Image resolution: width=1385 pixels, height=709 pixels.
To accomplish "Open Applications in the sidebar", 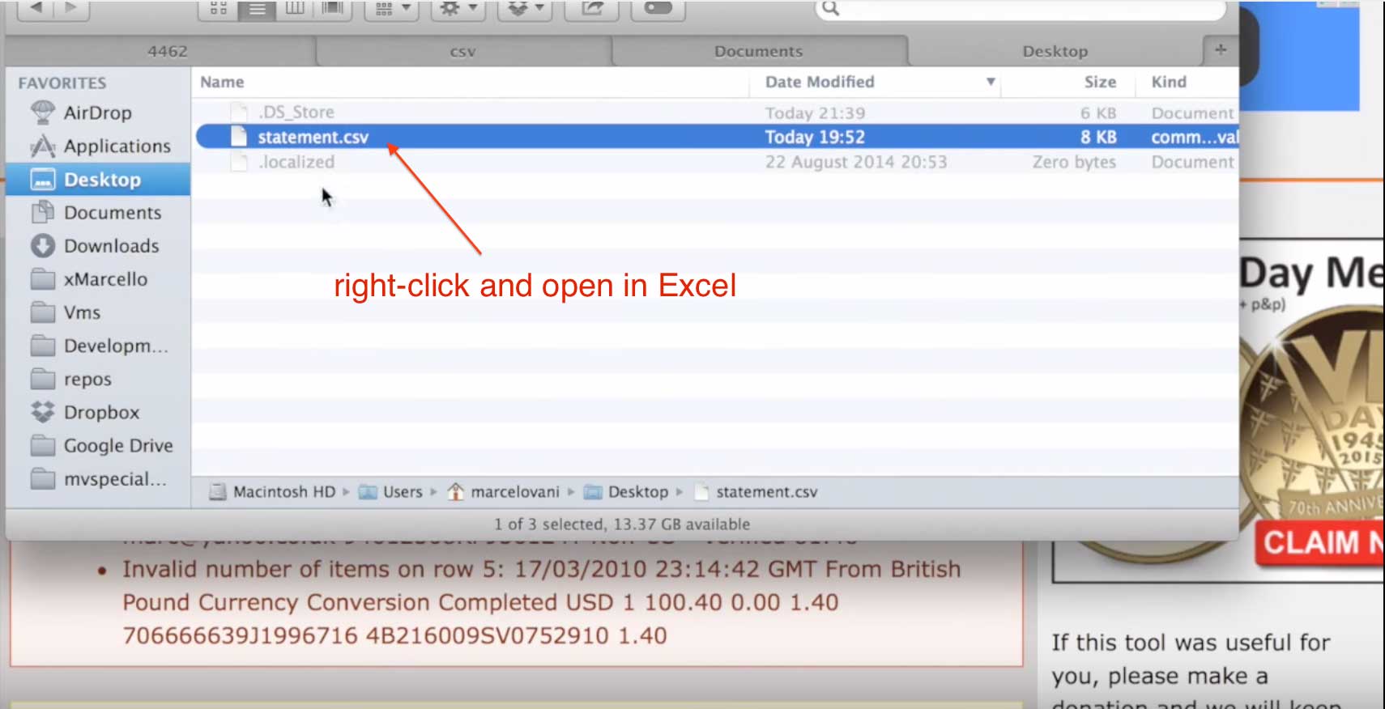I will tap(117, 146).
